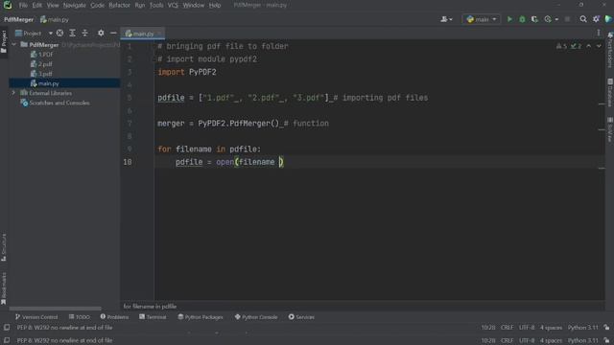614x345 pixels.
Task: Open the TODO tool window
Action: click(80, 317)
